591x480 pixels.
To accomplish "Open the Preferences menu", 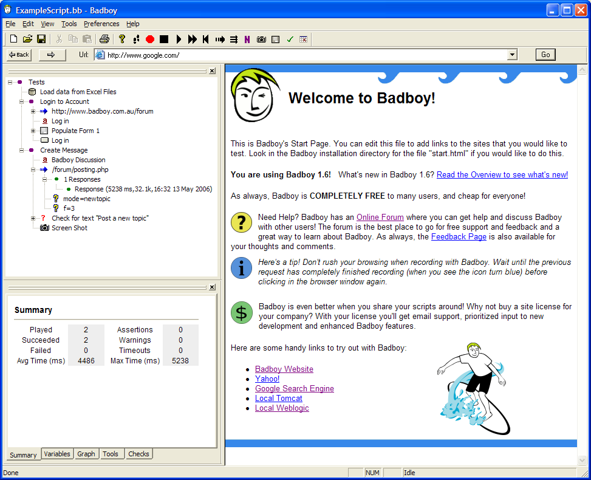I will (101, 24).
